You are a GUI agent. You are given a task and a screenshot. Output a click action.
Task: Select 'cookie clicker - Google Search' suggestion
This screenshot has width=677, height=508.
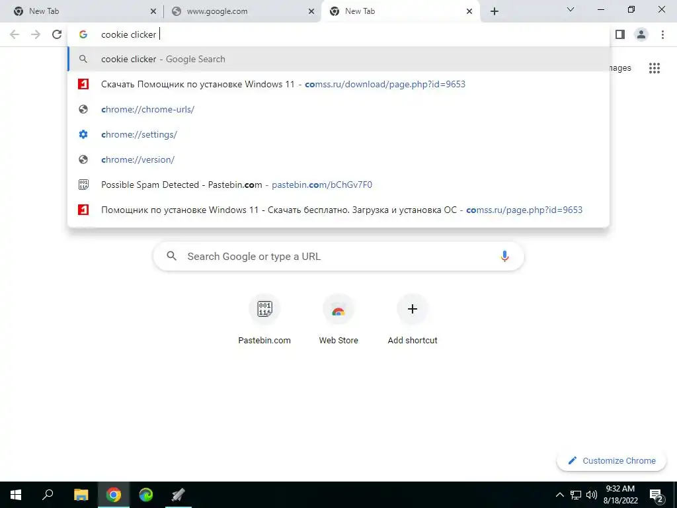coord(338,59)
